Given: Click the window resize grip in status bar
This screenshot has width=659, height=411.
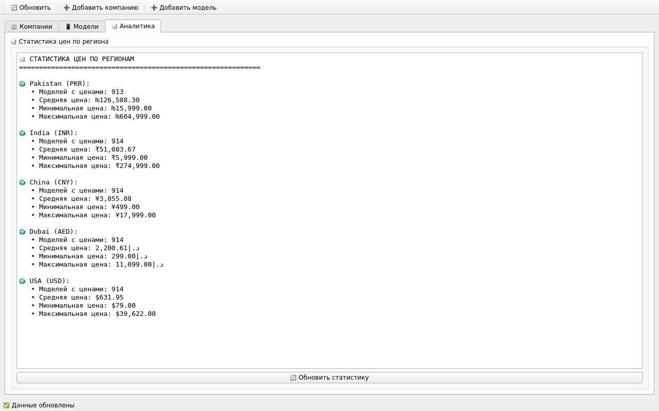Looking at the screenshot, I should coord(655,407).
